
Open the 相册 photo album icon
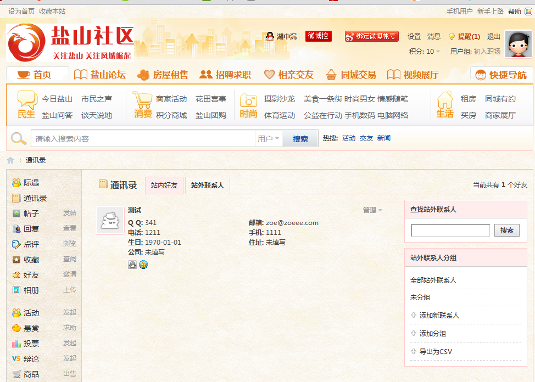[17, 290]
